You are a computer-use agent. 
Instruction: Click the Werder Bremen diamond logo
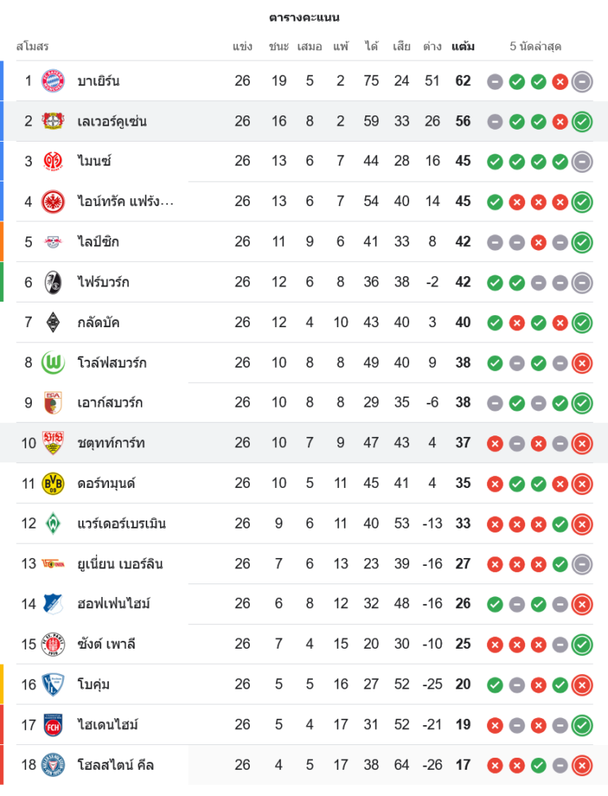point(53,524)
